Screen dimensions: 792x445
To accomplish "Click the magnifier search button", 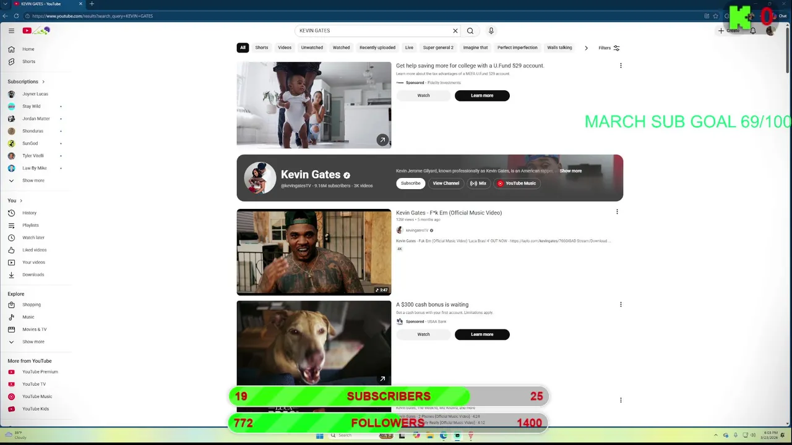I will [x=470, y=30].
